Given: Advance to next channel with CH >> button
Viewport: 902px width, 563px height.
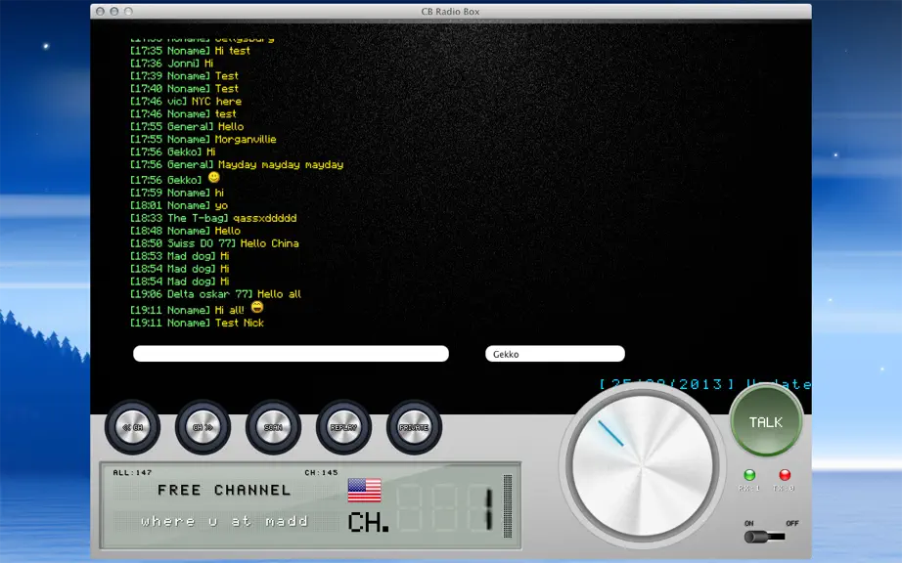Looking at the screenshot, I should pyautogui.click(x=203, y=427).
